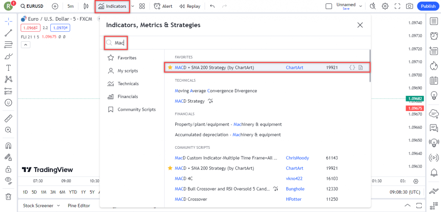This screenshot has width=441, height=212.
Task: Open the candlestick chart type selector
Action: pyautogui.click(x=86, y=6)
